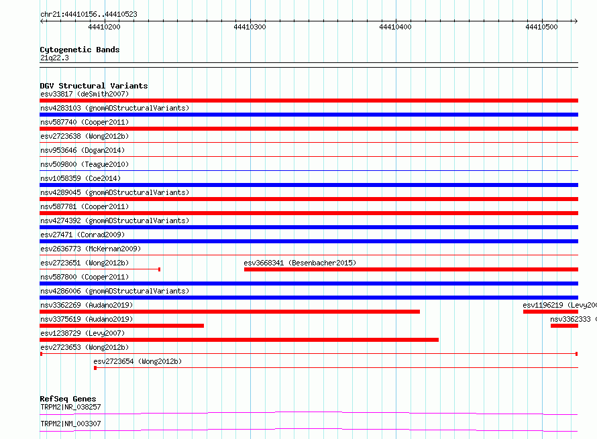Click nsv4274392 (gnomADStructuralVariants) label

115,221
